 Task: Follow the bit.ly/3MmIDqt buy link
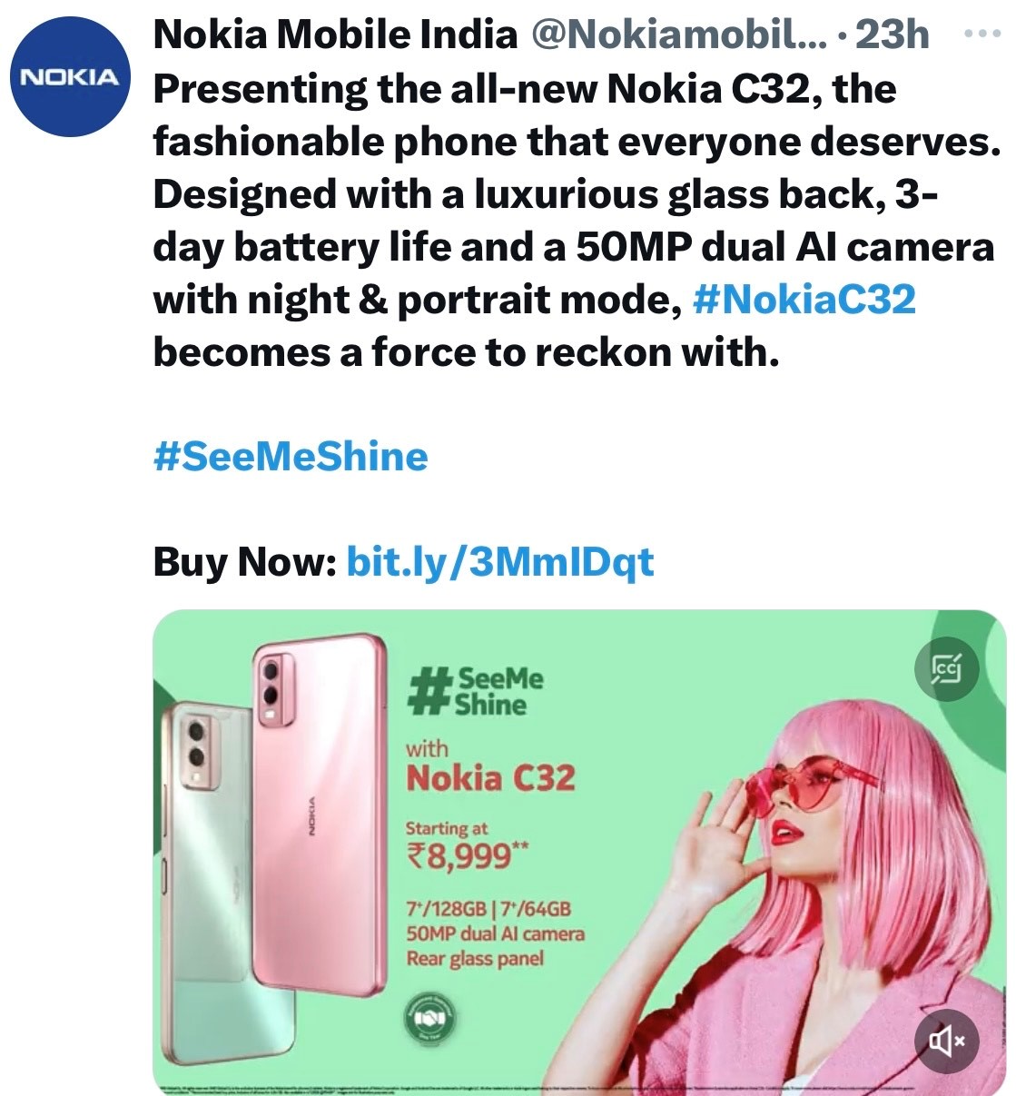coord(500,562)
